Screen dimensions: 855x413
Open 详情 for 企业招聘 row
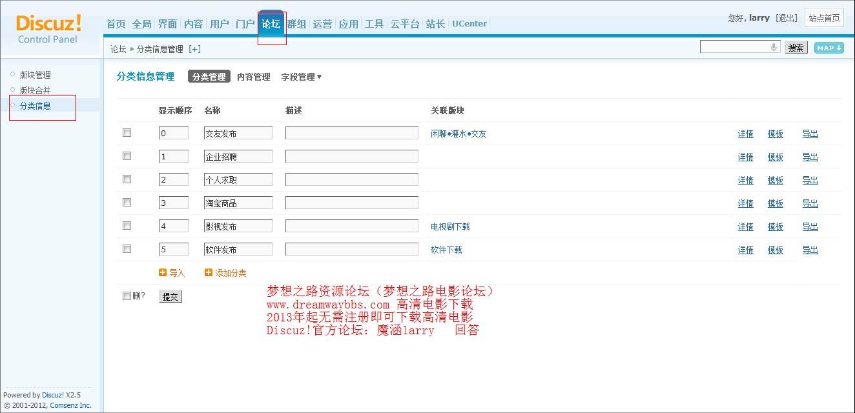[x=746, y=157]
